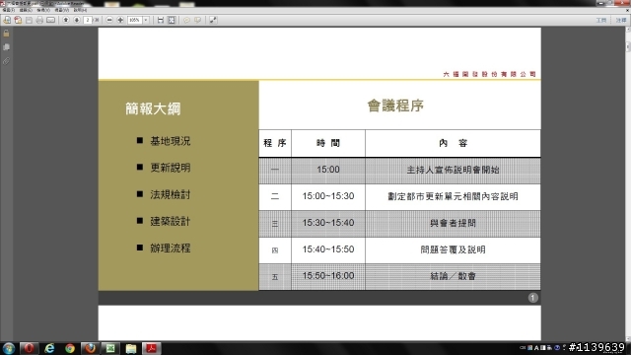Click the outline item 辦理流程
631x355 pixels.
[x=171, y=248]
